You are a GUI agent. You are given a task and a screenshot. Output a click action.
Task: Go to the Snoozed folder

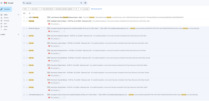(7, 21)
